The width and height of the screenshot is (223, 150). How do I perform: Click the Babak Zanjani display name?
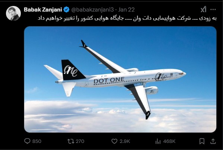point(43,10)
